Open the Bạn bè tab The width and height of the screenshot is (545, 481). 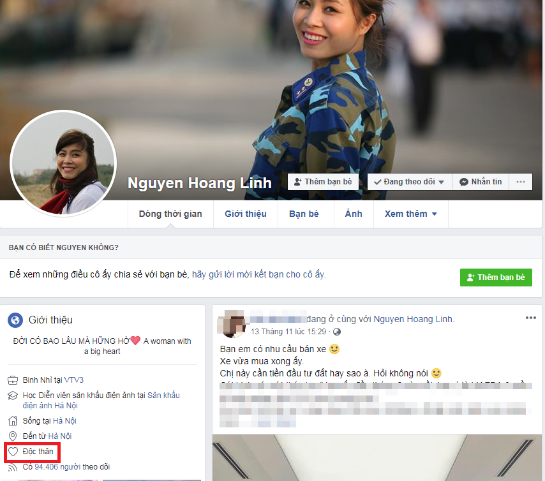(304, 214)
